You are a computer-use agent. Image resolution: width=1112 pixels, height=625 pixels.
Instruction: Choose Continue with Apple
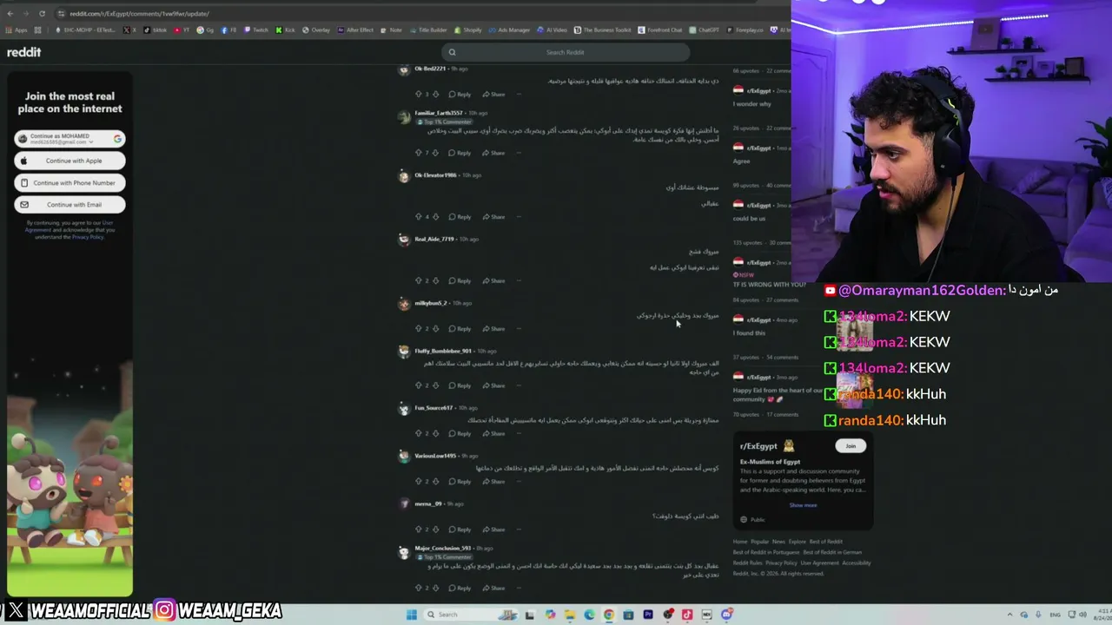point(69,161)
